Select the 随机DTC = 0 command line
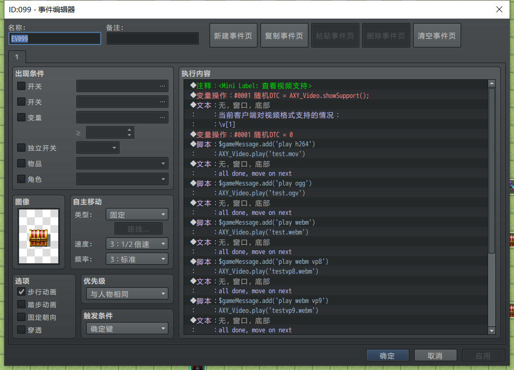514x370 pixels. click(x=336, y=135)
